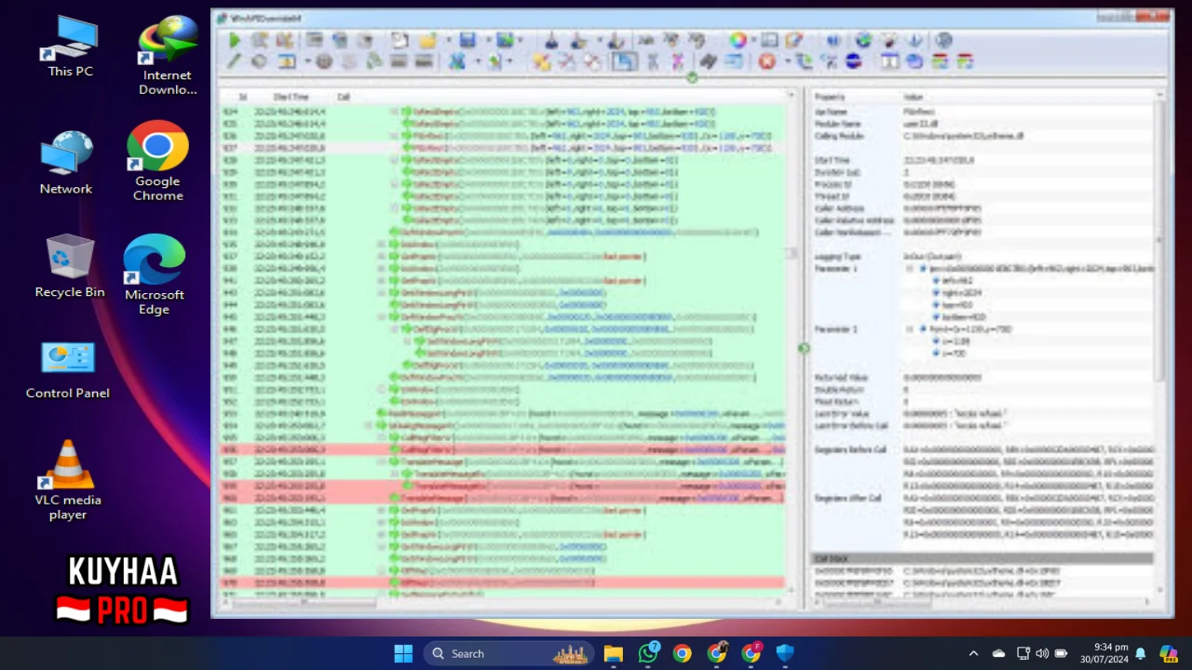
Task: Select the red highlighted row 970
Action: coord(502,583)
